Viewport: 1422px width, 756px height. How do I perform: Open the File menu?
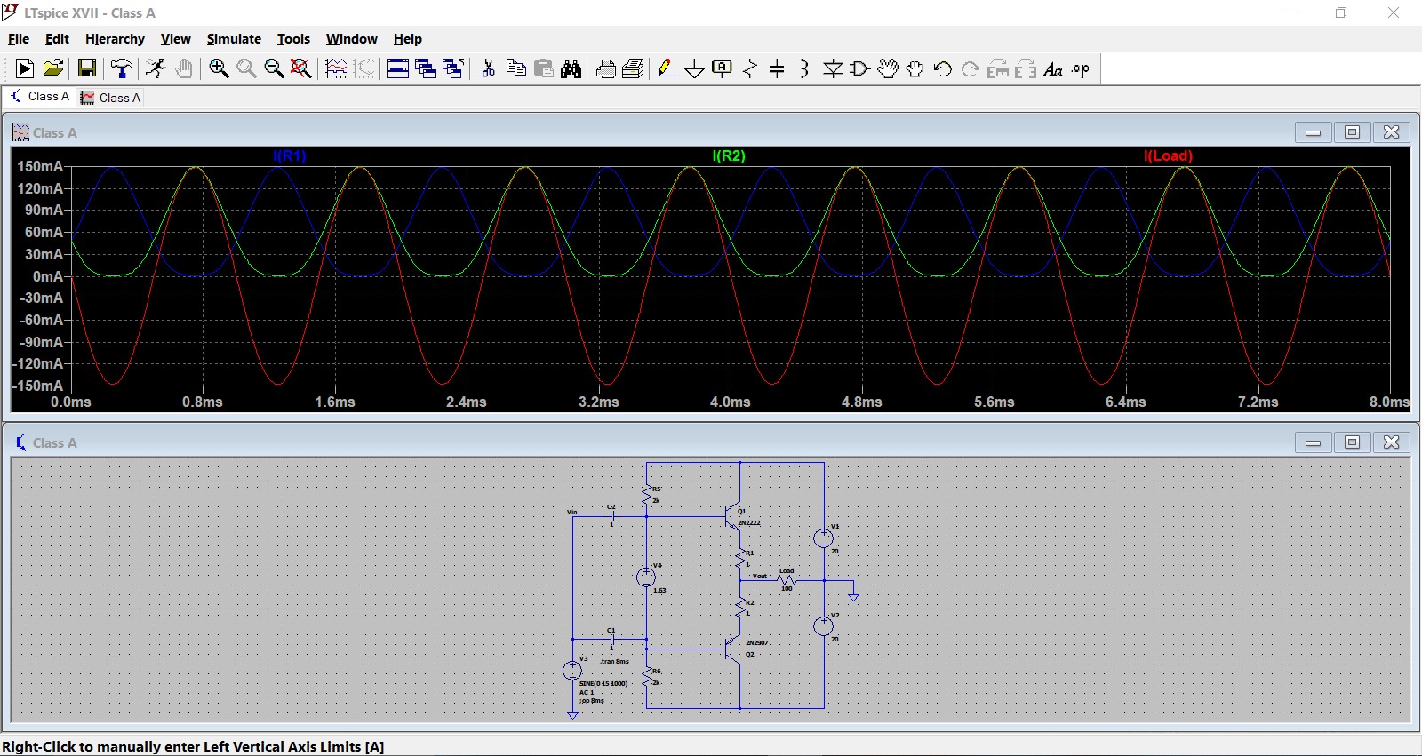click(19, 39)
